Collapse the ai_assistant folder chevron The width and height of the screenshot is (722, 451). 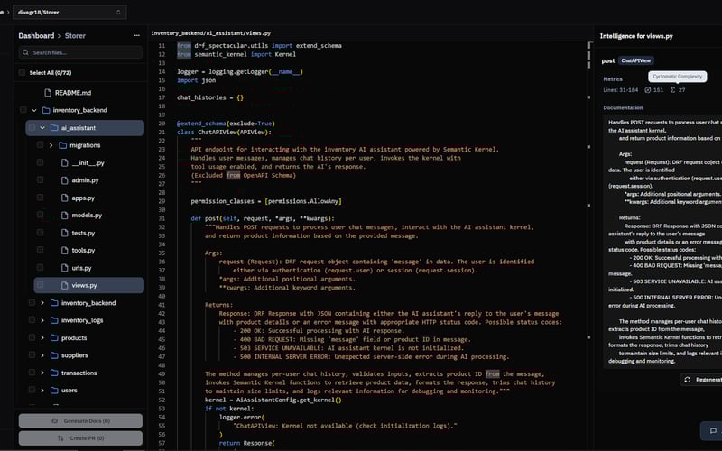coord(42,128)
